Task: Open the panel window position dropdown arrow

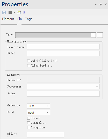Action: [x=96, y=4]
